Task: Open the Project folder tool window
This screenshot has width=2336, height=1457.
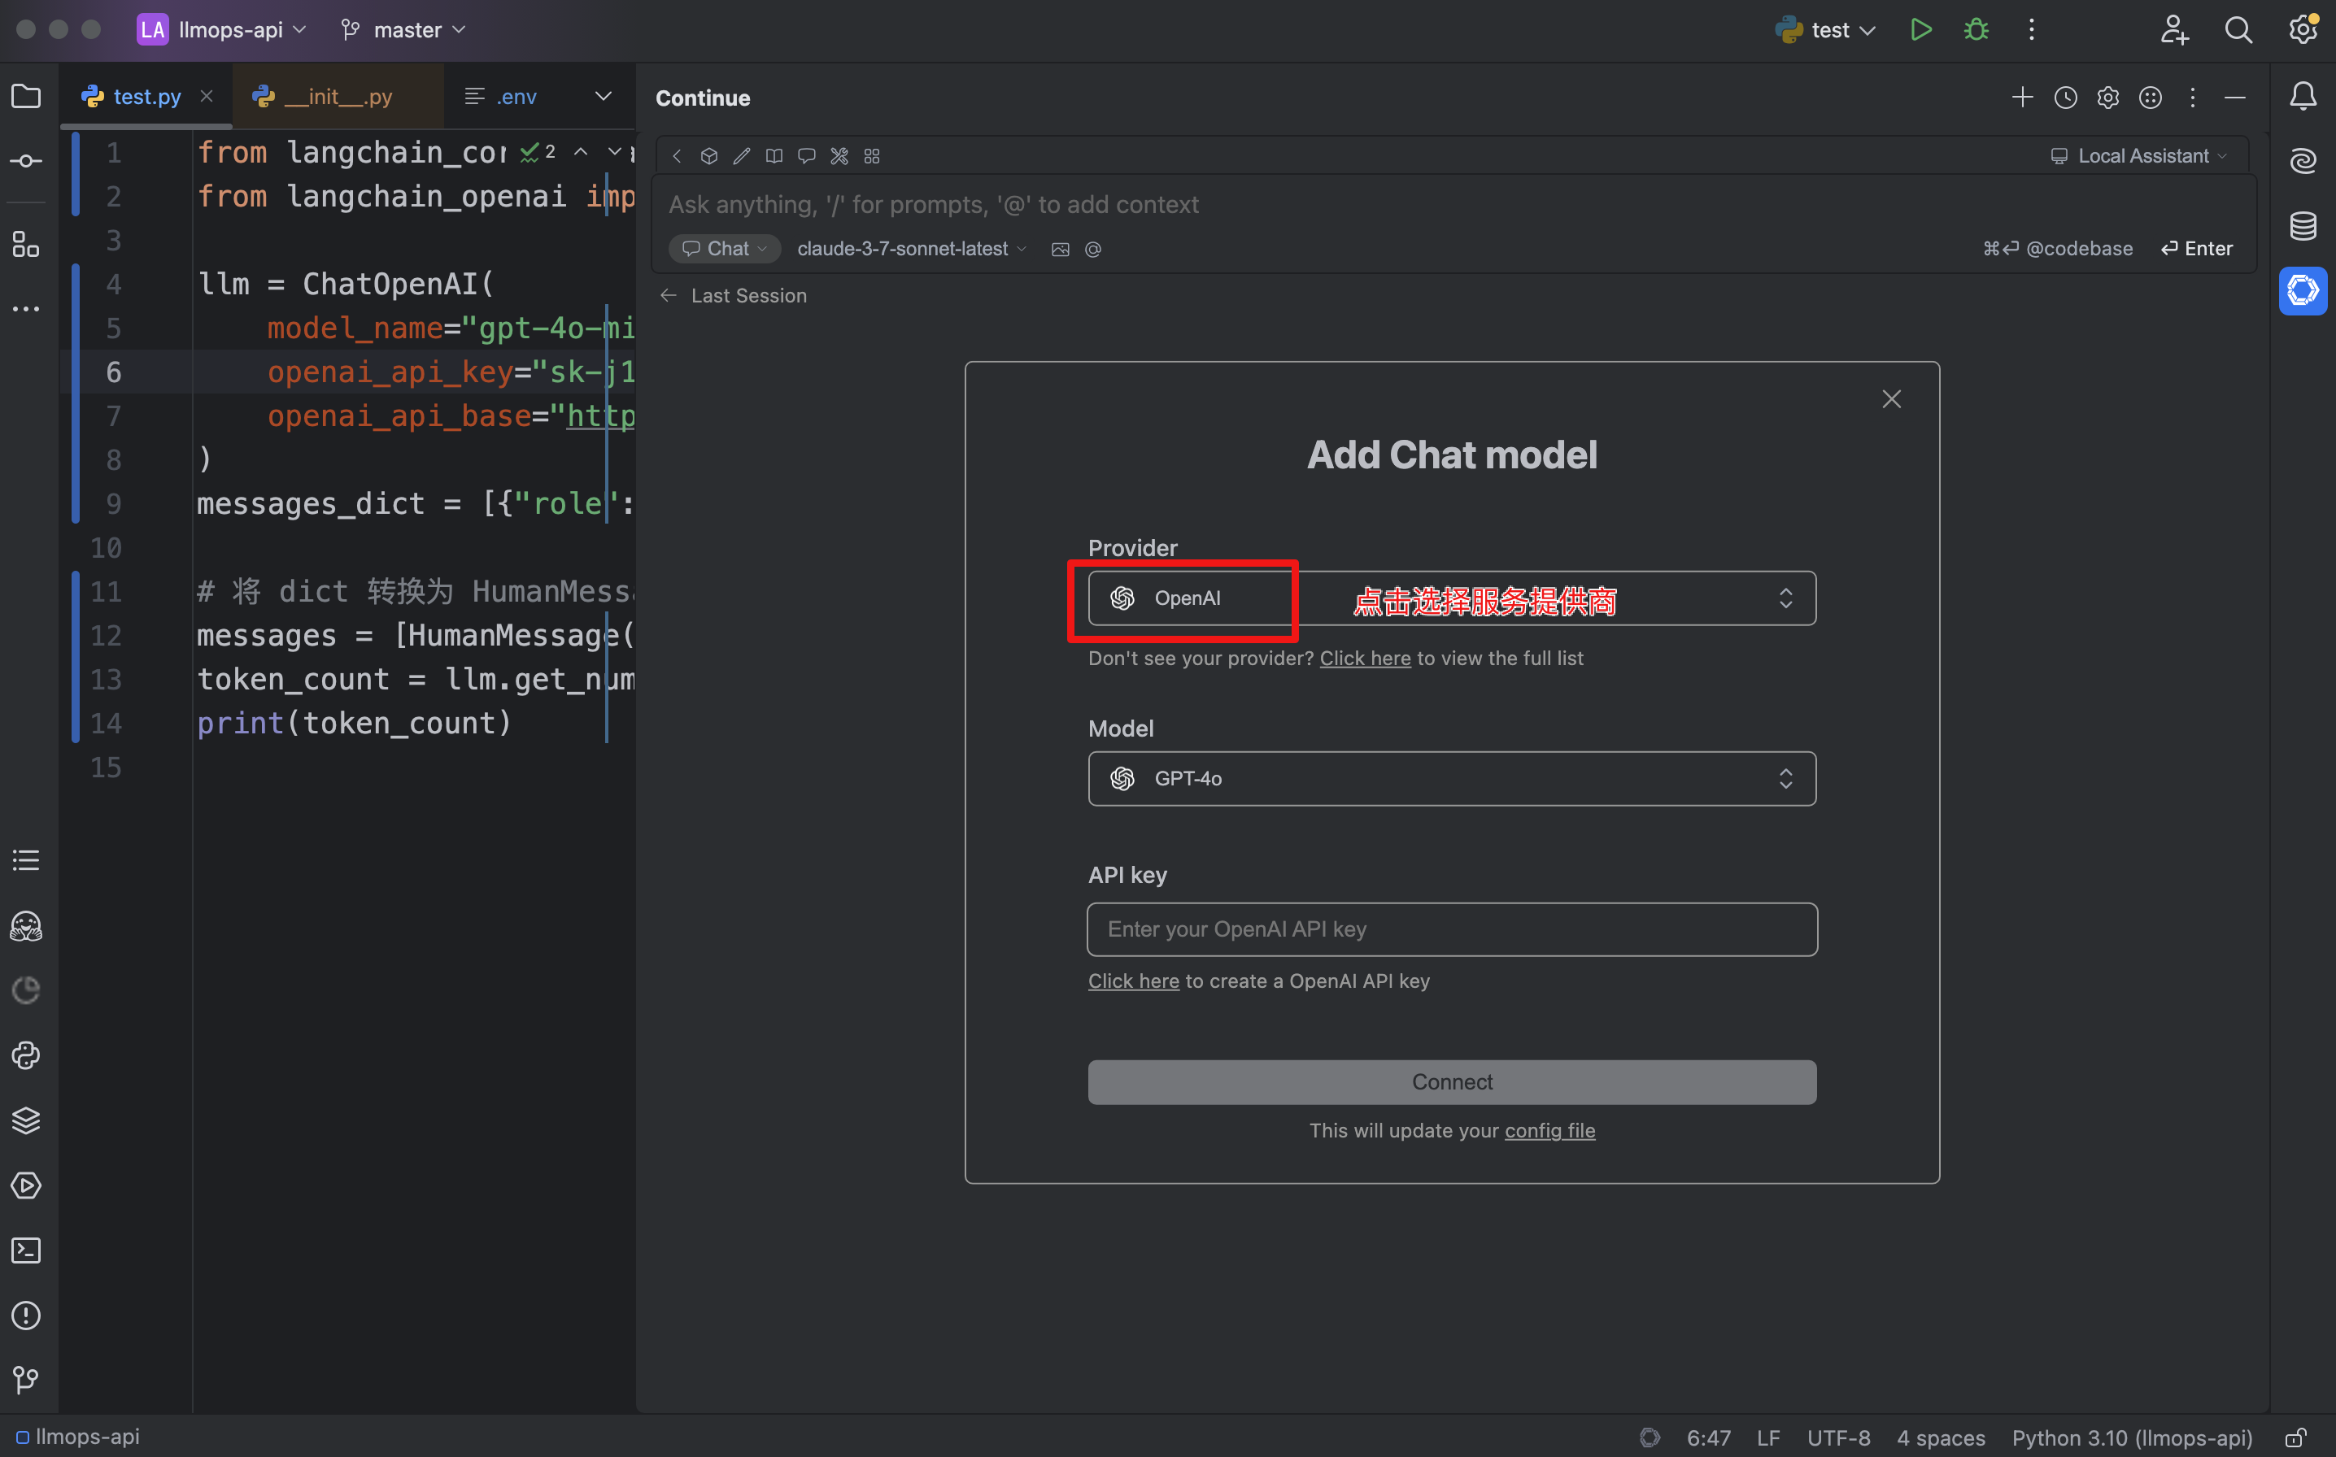Action: [26, 97]
